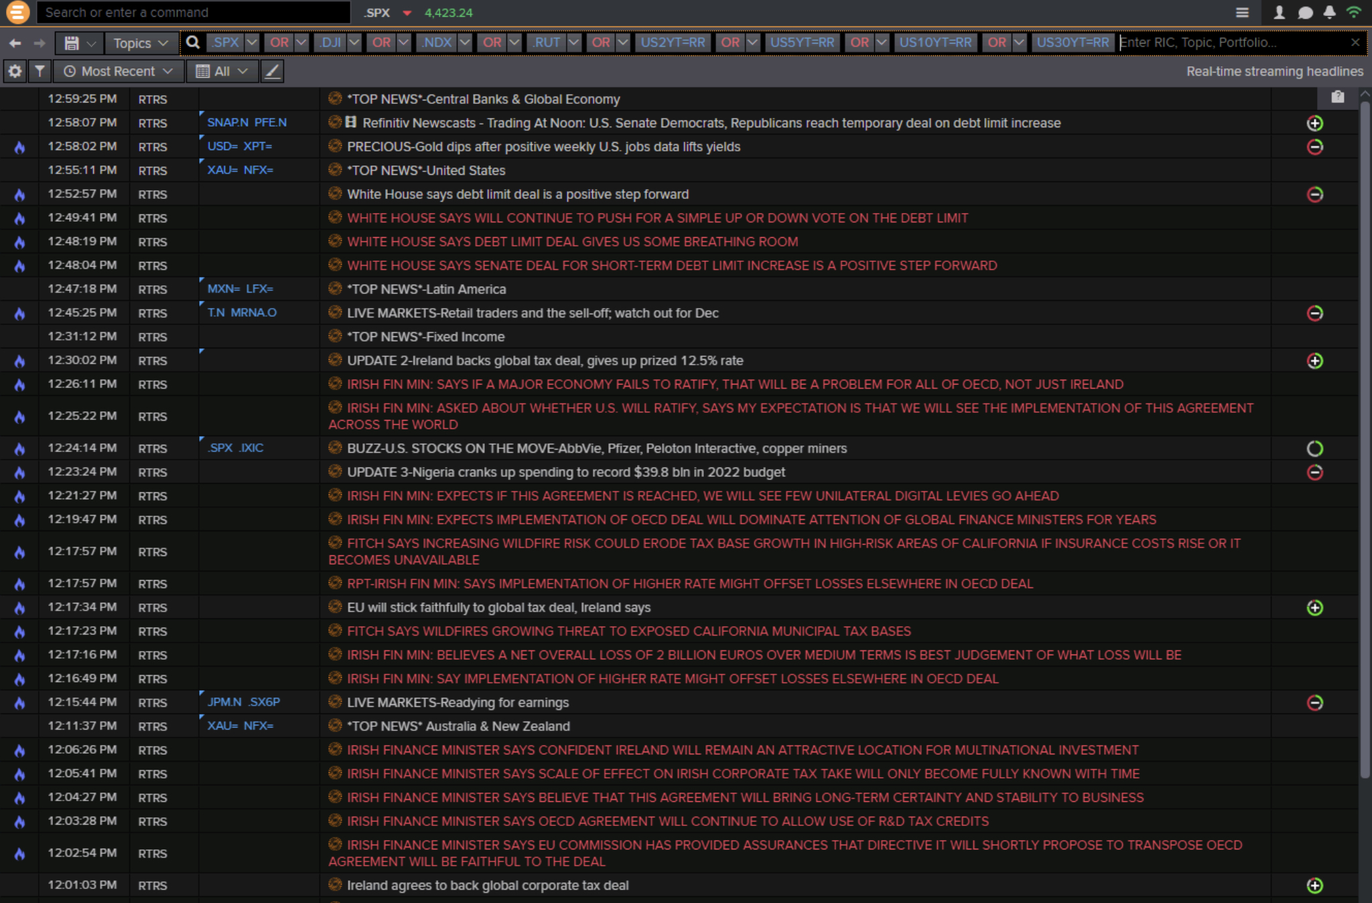The height and width of the screenshot is (903, 1372).
Task: Open the settings gear in the toolbar
Action: [15, 71]
